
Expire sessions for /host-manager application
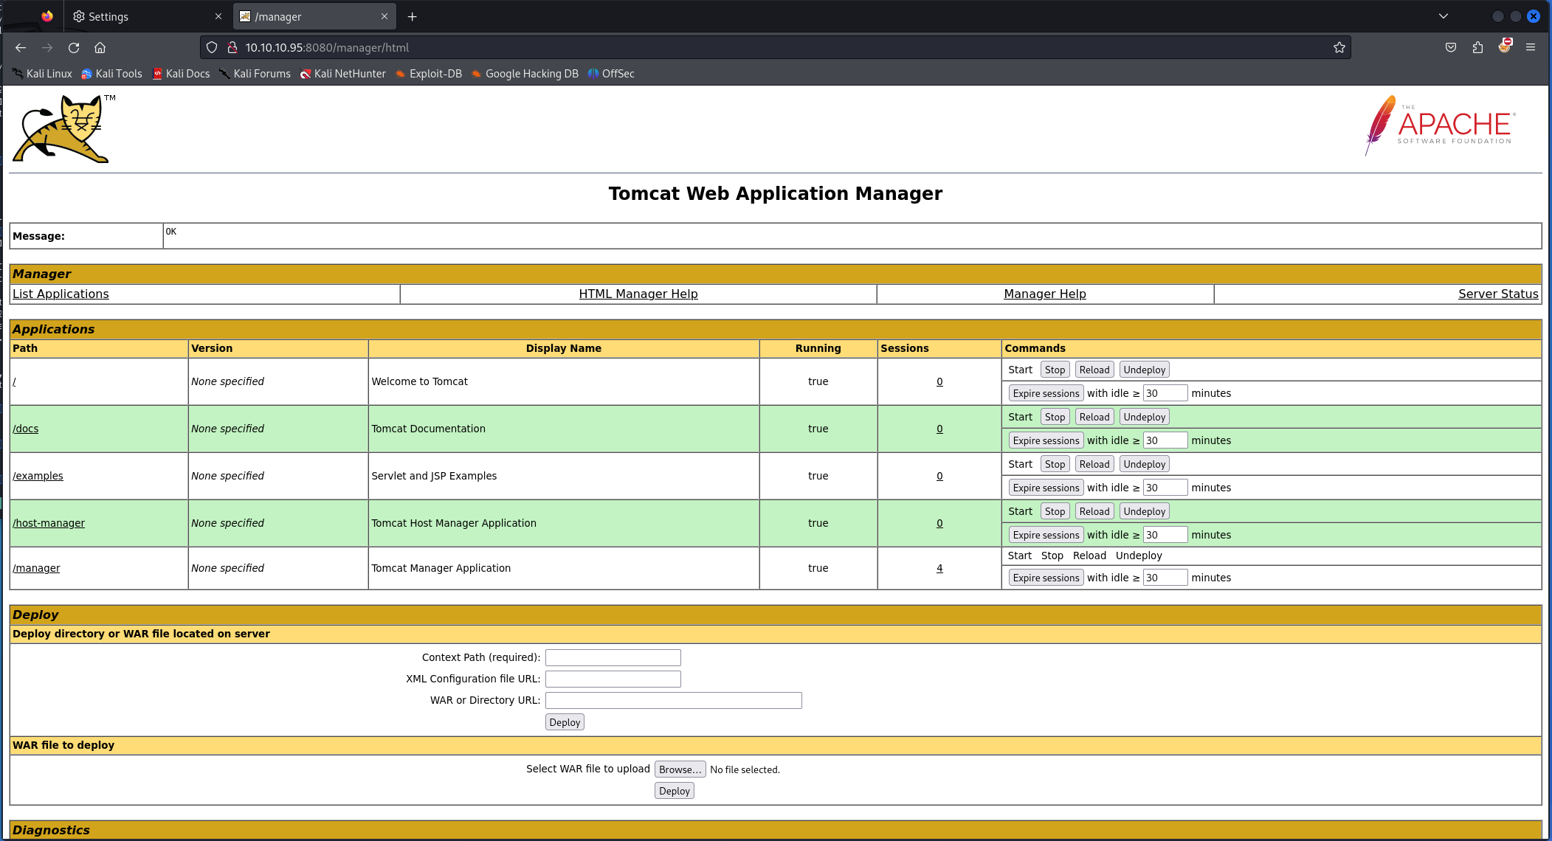click(x=1046, y=535)
